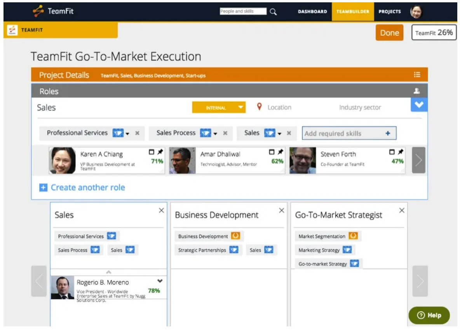Pin Karen A Chiang to the role
This screenshot has height=330, width=460.
pos(160,152)
